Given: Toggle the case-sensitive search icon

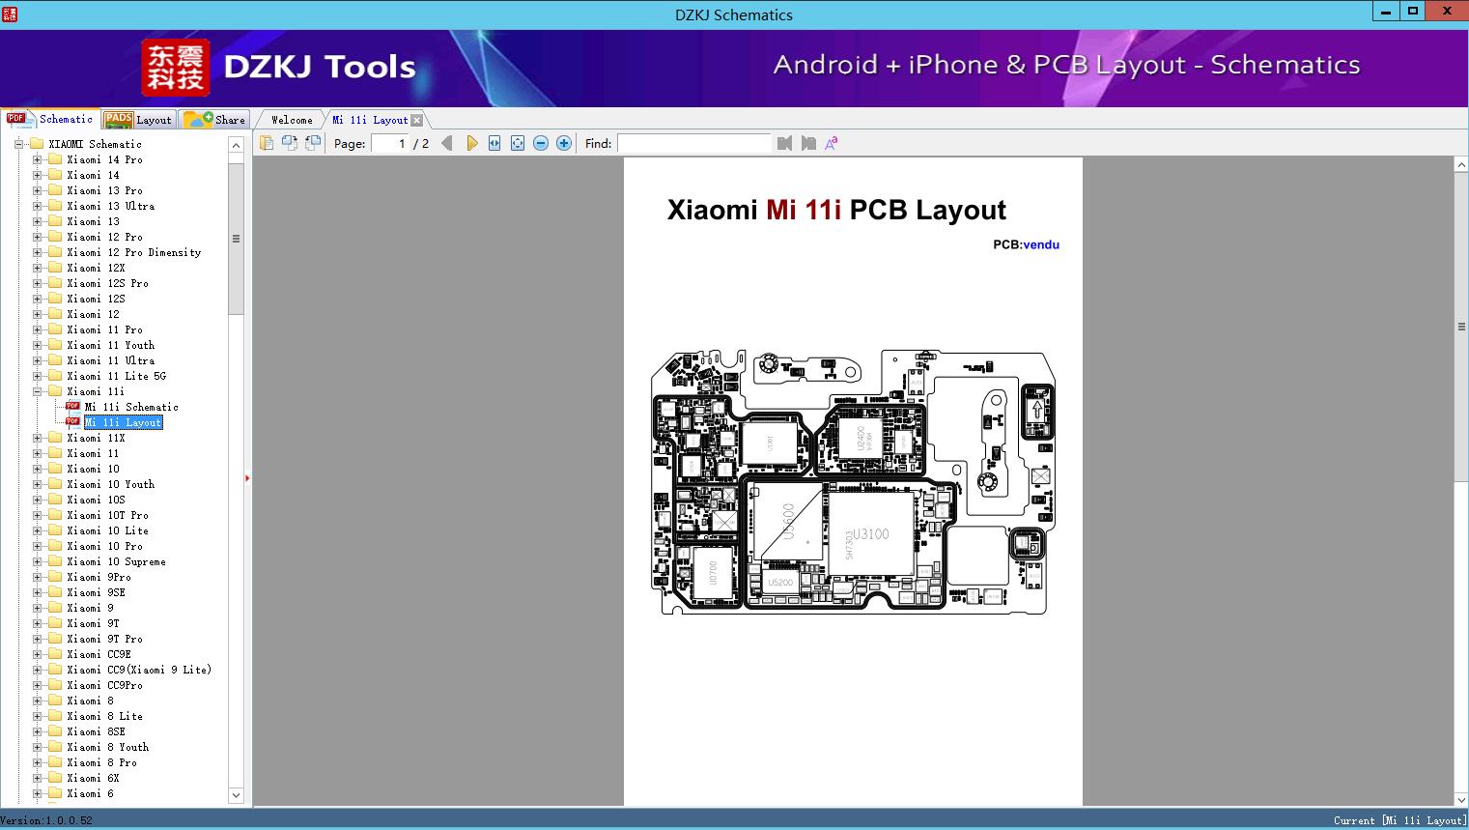Looking at the screenshot, I should pos(830,142).
